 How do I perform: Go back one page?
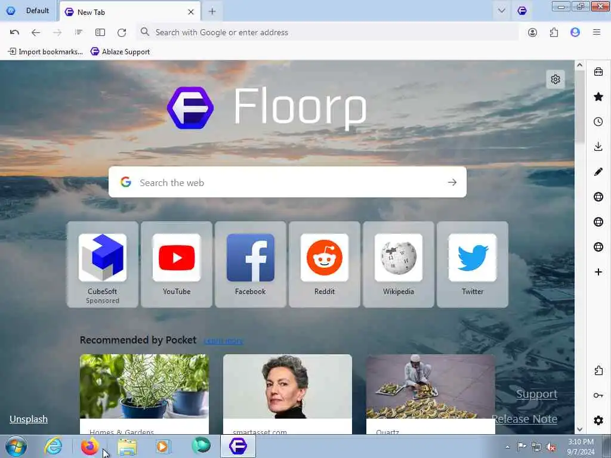pos(36,32)
